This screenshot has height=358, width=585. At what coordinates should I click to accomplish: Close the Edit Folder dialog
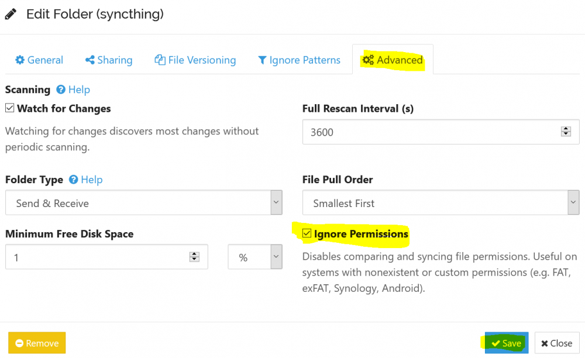pyautogui.click(x=557, y=343)
